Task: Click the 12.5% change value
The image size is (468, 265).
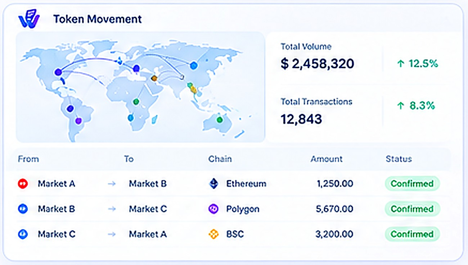Action: [x=423, y=64]
